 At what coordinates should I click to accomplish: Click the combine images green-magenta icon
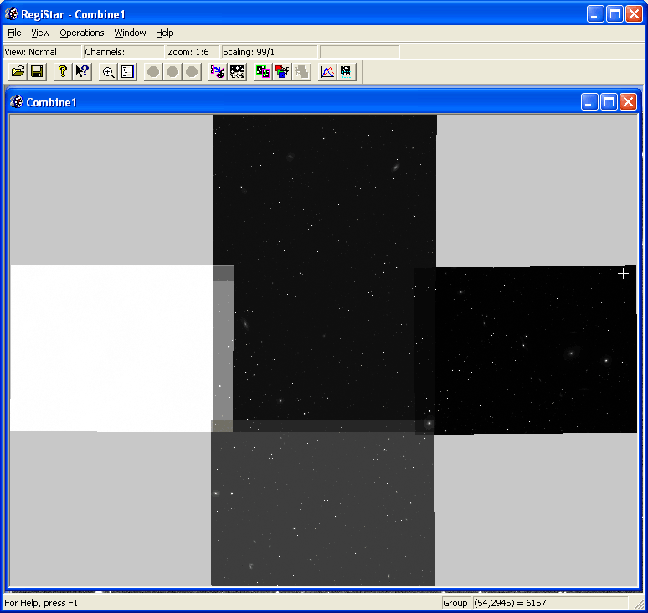(263, 72)
